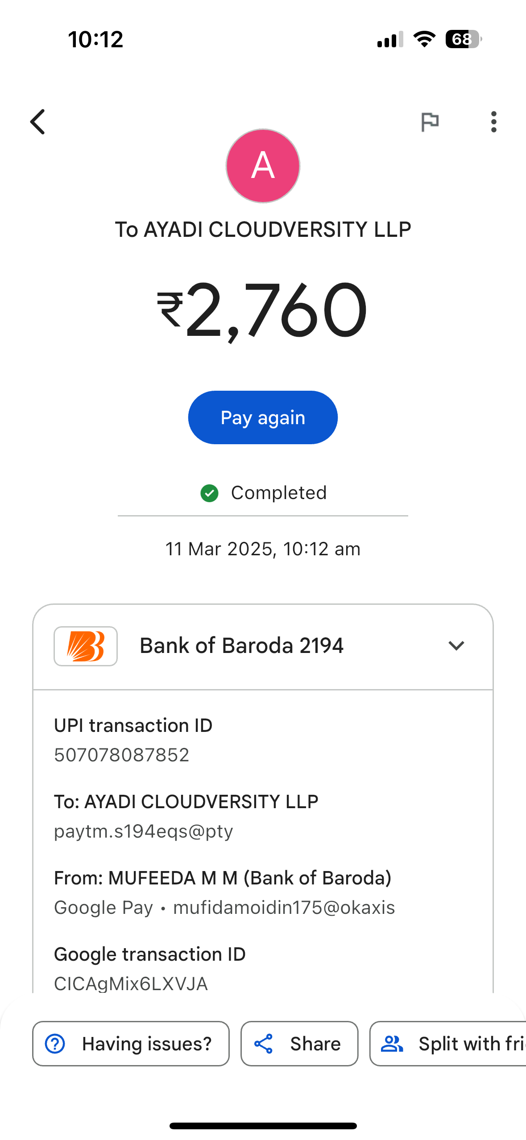Tap the Bank of Baroda logo
The height and width of the screenshot is (1140, 526).
point(86,646)
